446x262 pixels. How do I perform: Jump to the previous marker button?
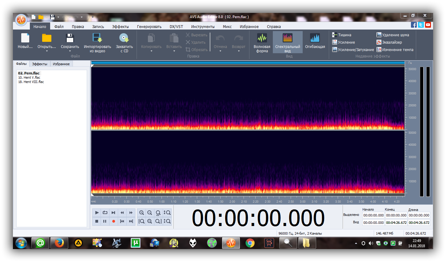click(122, 221)
